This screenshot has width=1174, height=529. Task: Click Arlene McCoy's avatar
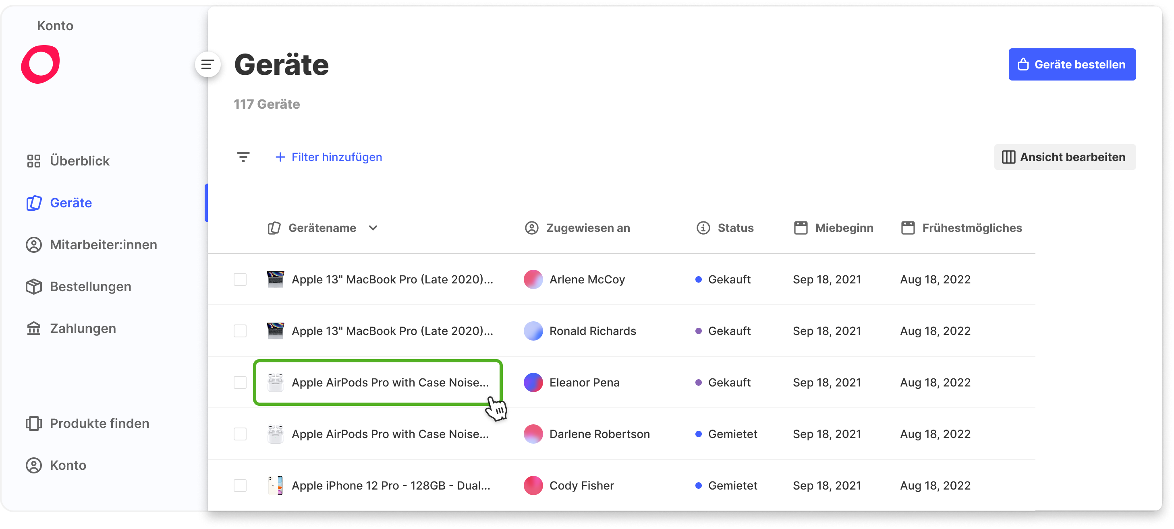(533, 279)
